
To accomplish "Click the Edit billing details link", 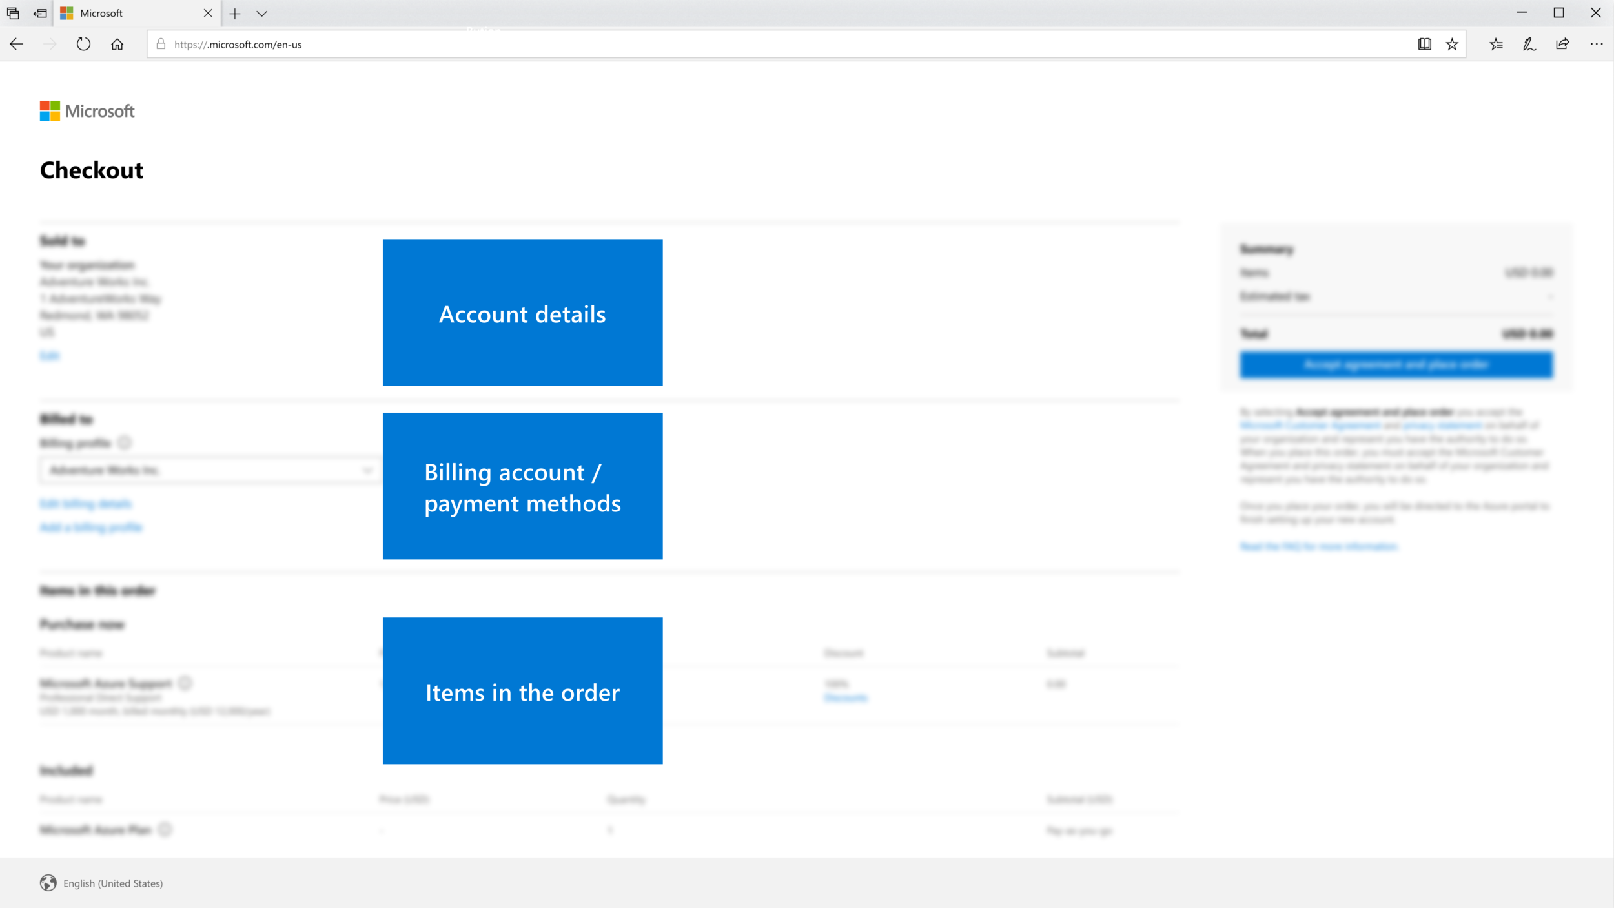I will click(86, 504).
